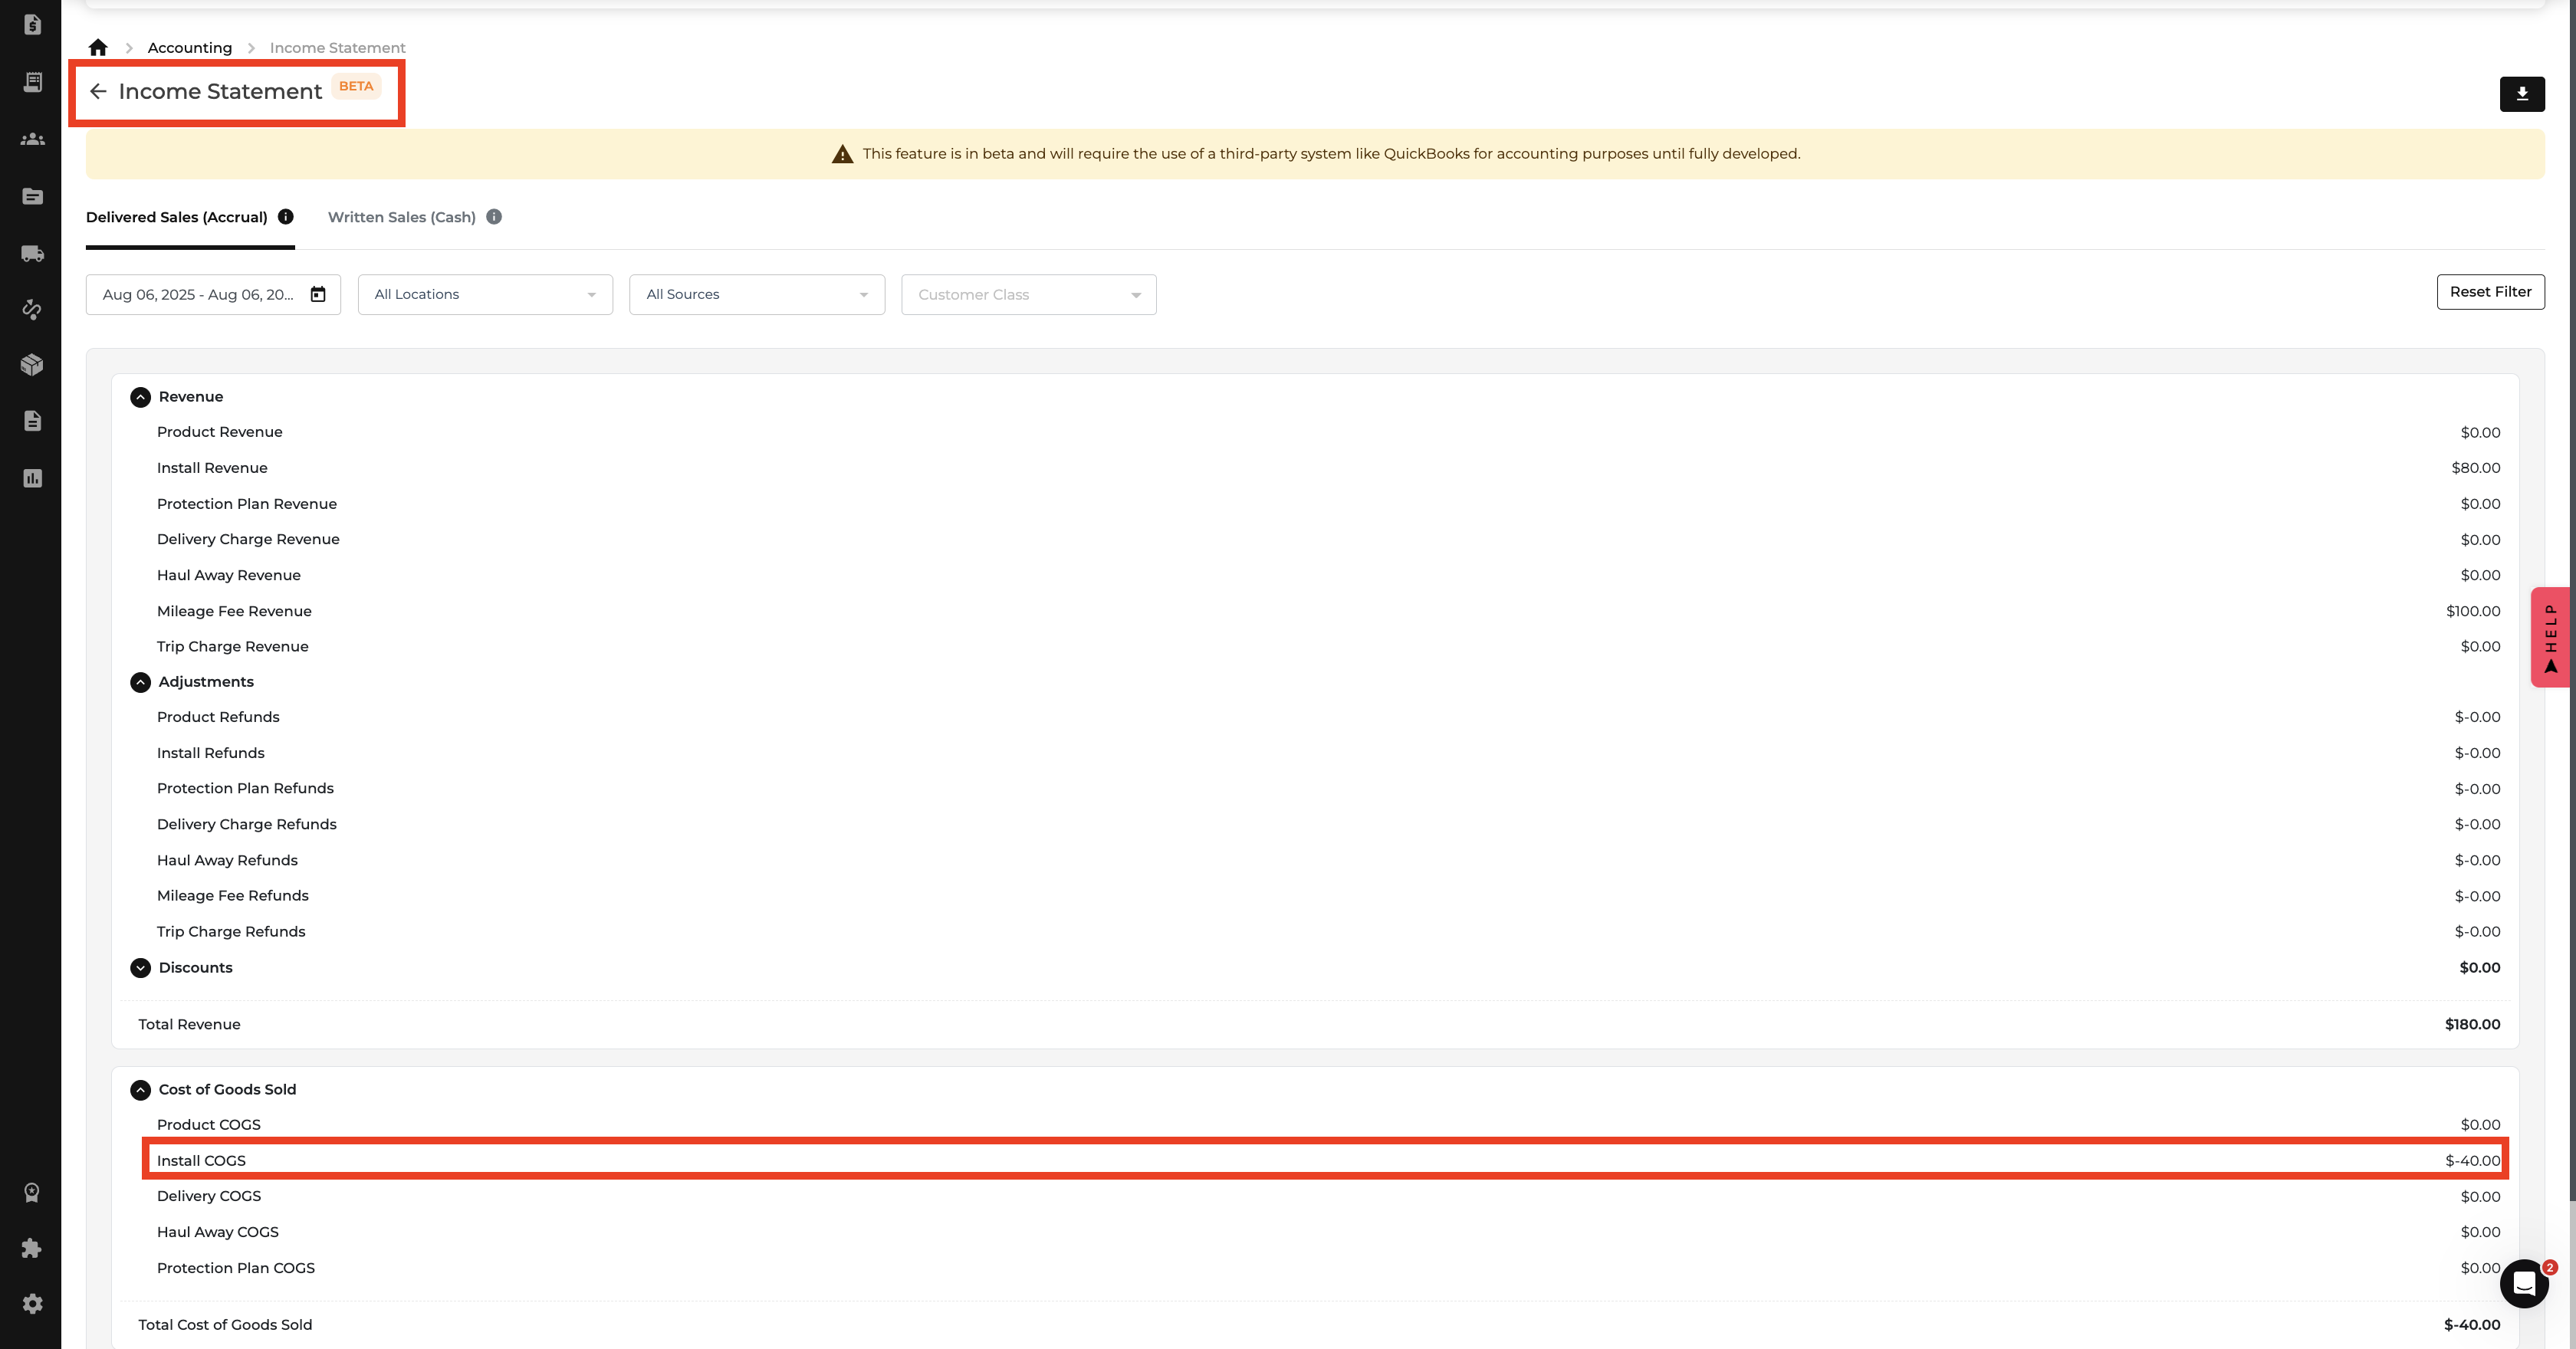Screen dimensions: 2576x1349
Task: Click the Total Revenue label
Action: [x=189, y=1024]
